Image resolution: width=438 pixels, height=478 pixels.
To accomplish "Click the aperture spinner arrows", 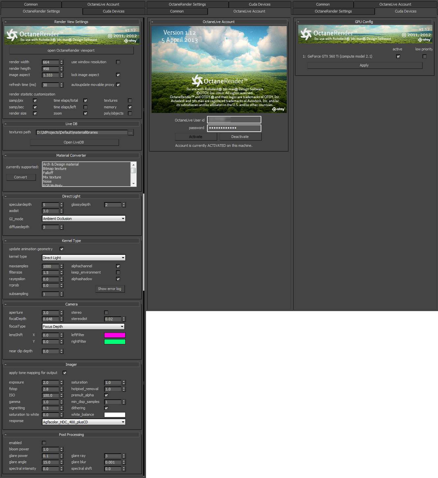I will [x=61, y=313].
